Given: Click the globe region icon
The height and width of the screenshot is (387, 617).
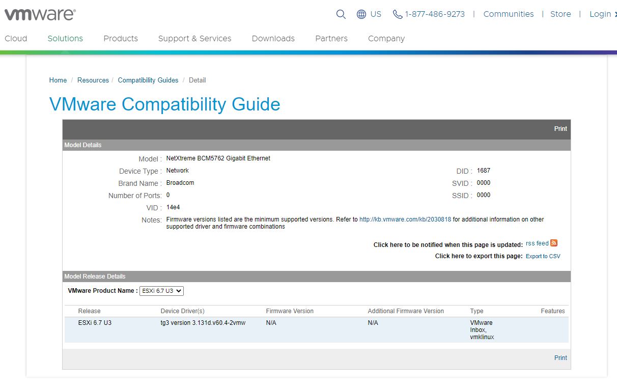Looking at the screenshot, I should pyautogui.click(x=361, y=14).
